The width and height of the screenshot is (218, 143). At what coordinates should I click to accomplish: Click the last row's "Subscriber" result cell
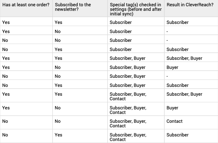(177, 135)
